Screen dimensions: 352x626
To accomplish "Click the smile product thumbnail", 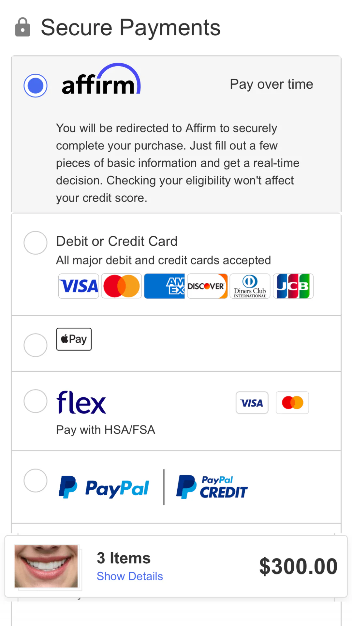I will pyautogui.click(x=46, y=566).
